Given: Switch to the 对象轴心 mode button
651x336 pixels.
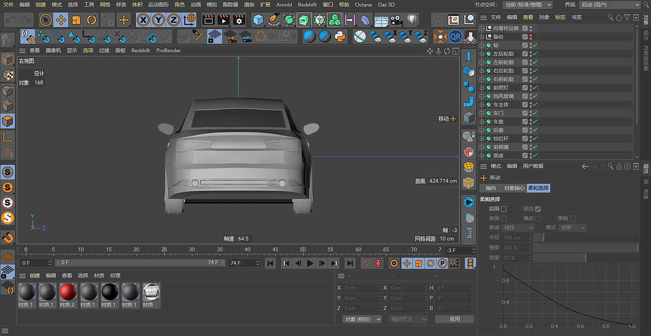Looking at the screenshot, I should (x=514, y=188).
